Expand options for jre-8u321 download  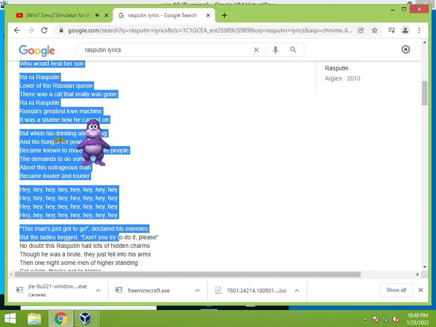click(x=98, y=290)
